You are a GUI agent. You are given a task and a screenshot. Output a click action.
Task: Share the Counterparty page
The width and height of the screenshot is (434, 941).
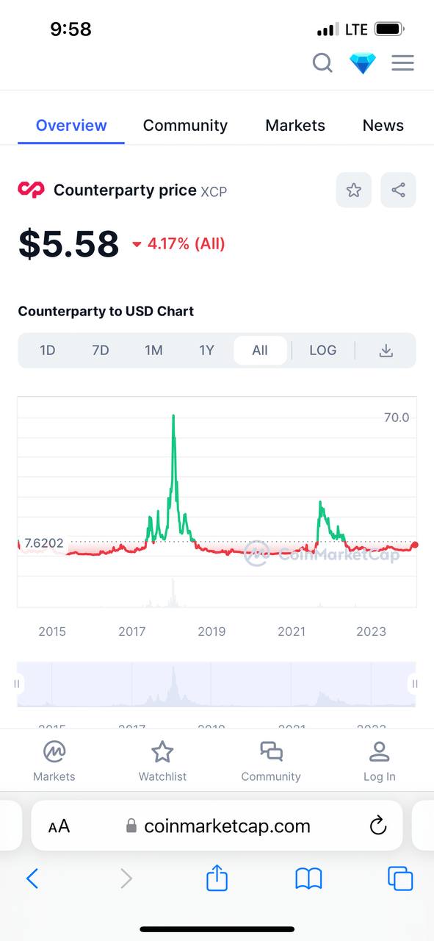point(398,190)
